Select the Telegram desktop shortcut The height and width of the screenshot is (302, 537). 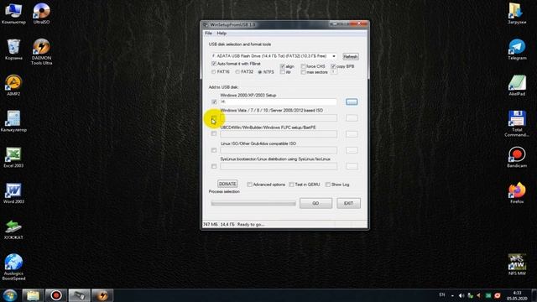(x=517, y=49)
